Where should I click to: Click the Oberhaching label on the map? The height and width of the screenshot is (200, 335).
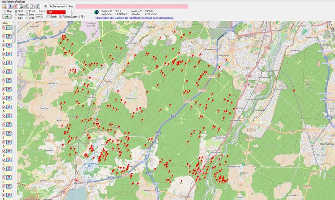pyautogui.click(x=327, y=144)
